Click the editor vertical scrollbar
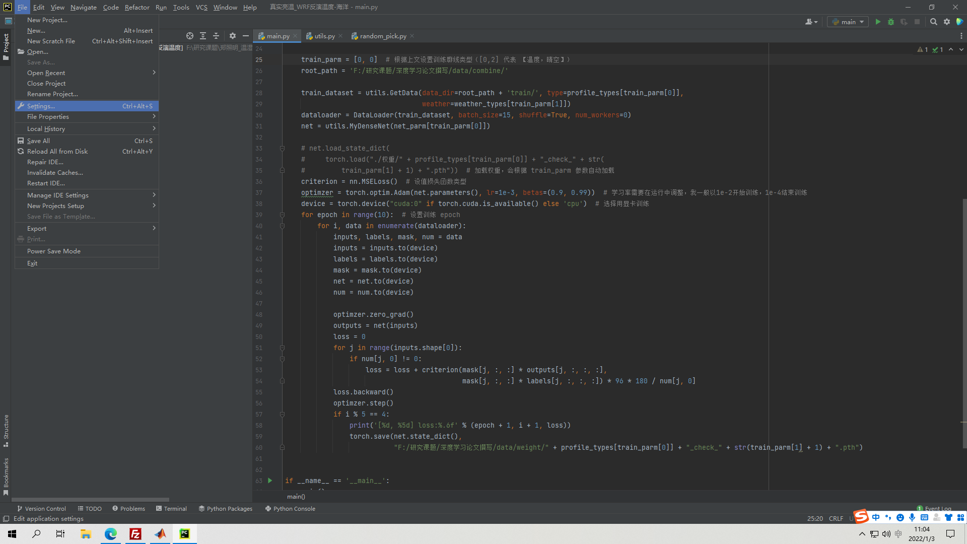This screenshot has width=967, height=544. click(964, 322)
